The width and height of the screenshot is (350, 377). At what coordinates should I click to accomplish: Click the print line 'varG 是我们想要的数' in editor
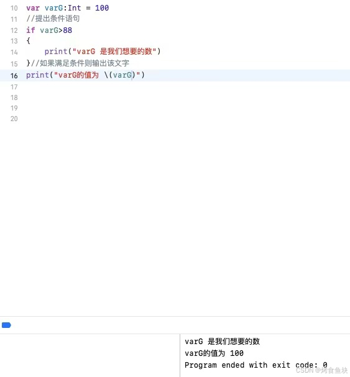point(103,51)
